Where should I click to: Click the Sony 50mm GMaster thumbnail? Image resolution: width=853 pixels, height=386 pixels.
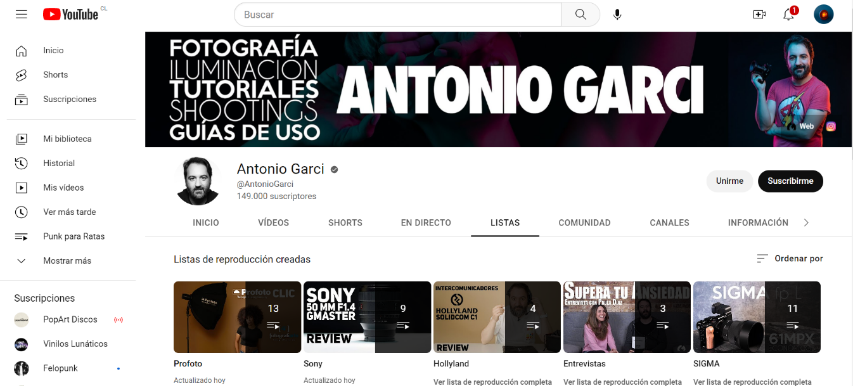point(367,317)
